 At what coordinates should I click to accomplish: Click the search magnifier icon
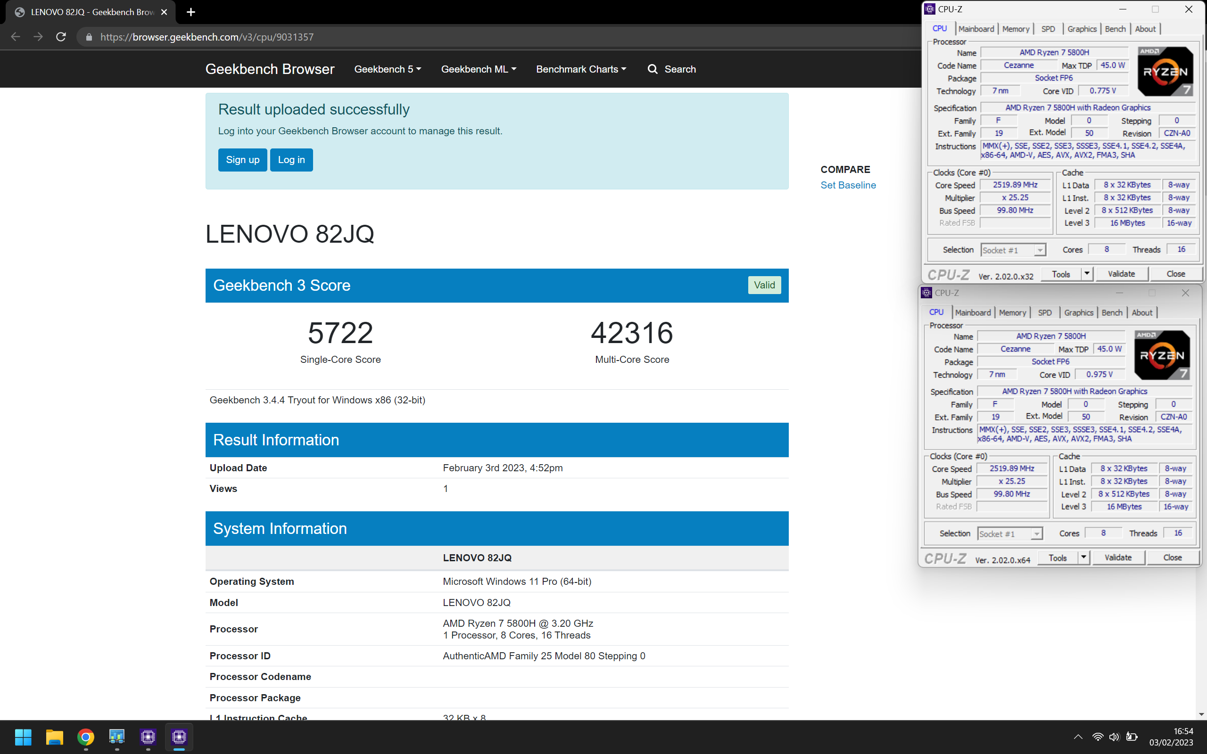tap(653, 69)
